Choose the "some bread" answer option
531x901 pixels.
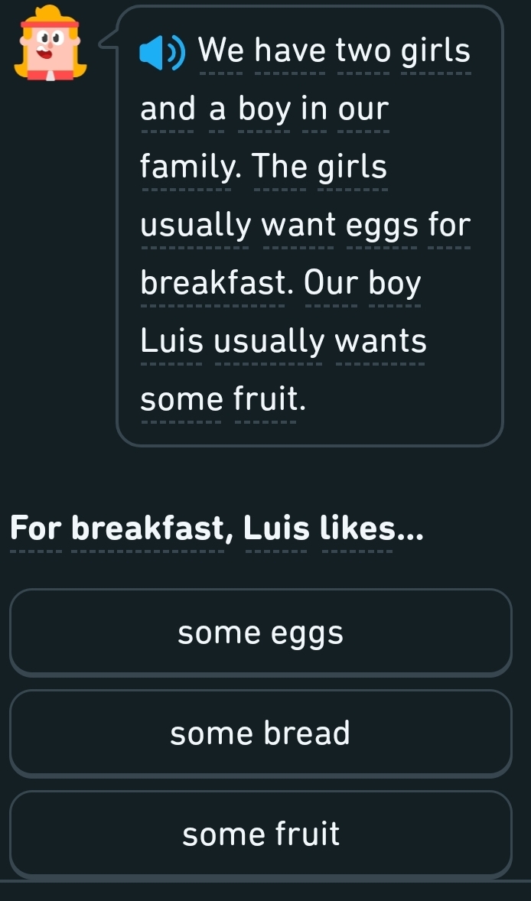[261, 733]
